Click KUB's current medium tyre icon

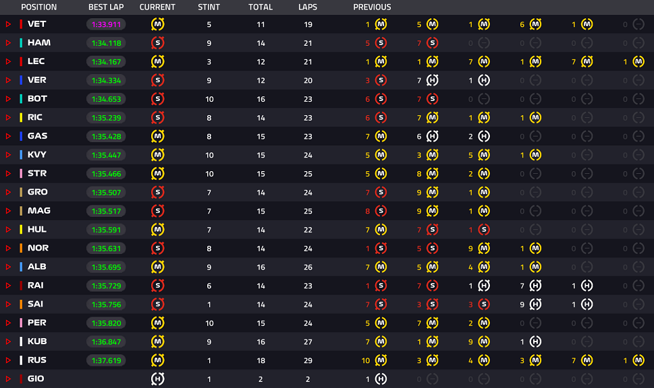pyautogui.click(x=158, y=342)
